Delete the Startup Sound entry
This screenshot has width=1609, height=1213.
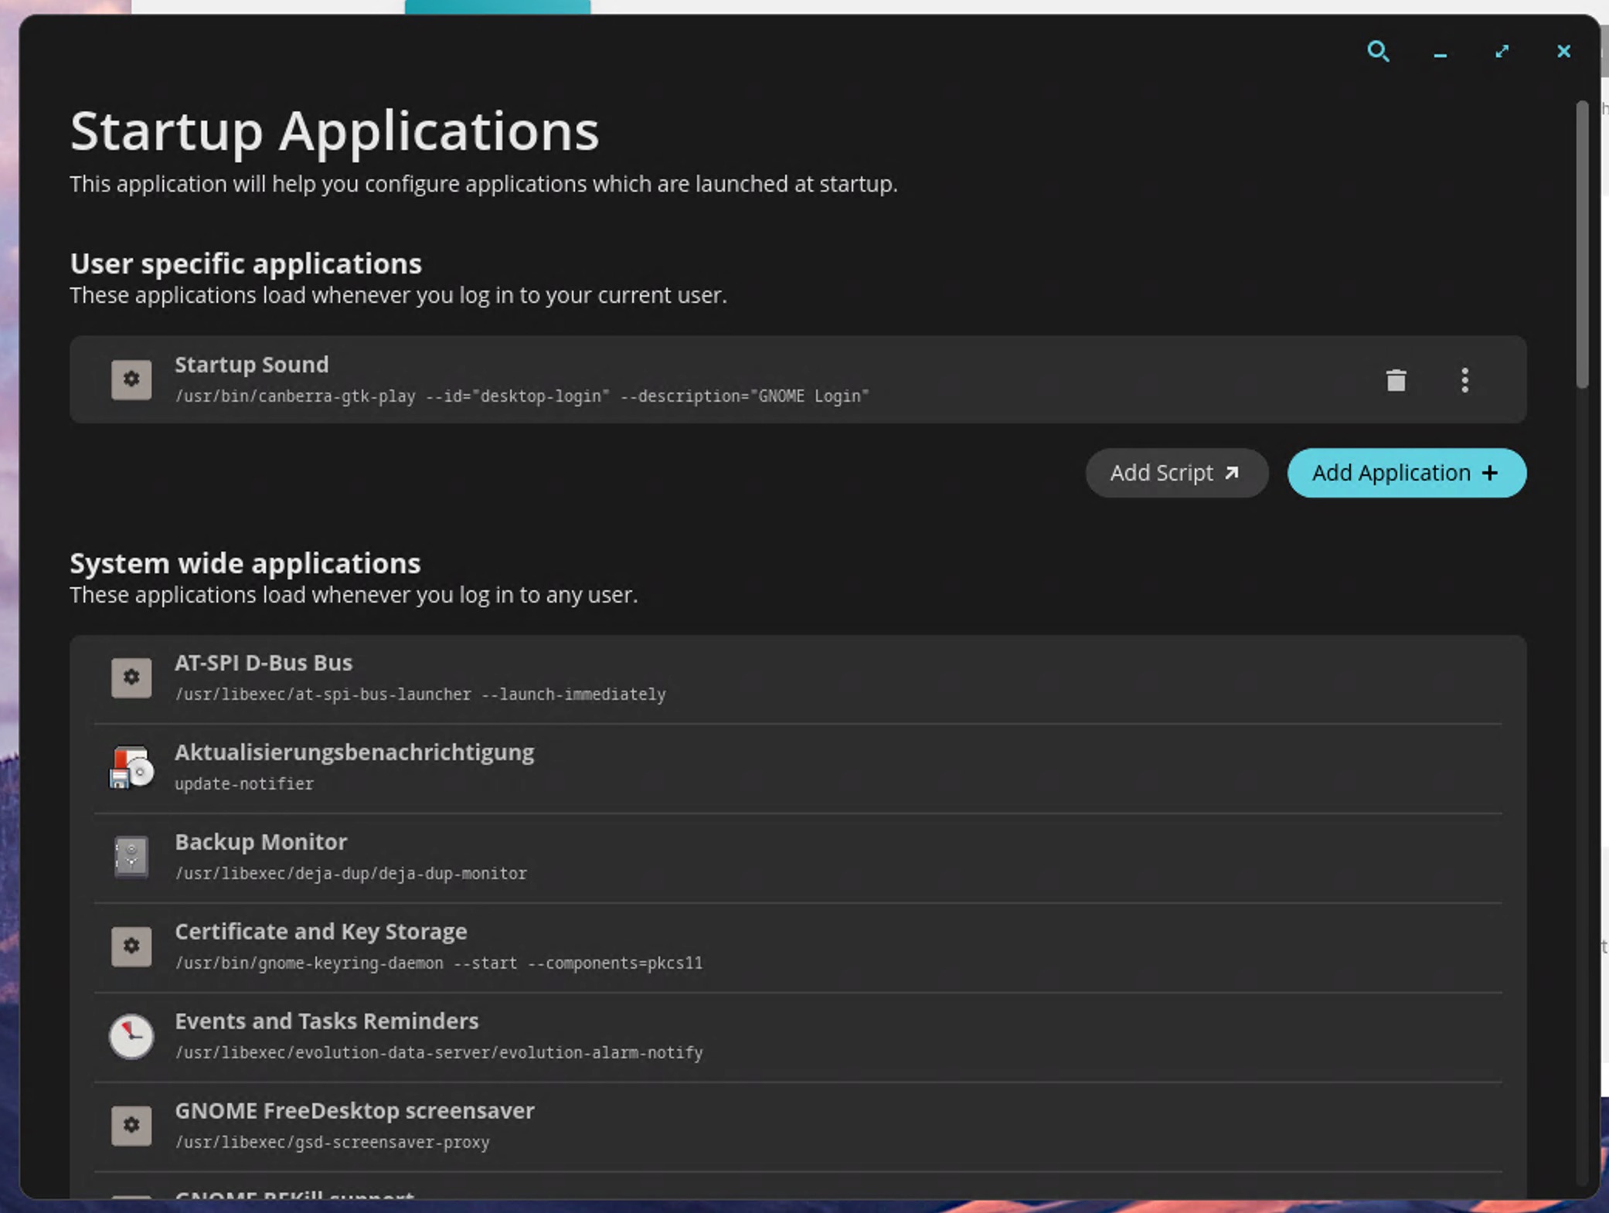1396,380
